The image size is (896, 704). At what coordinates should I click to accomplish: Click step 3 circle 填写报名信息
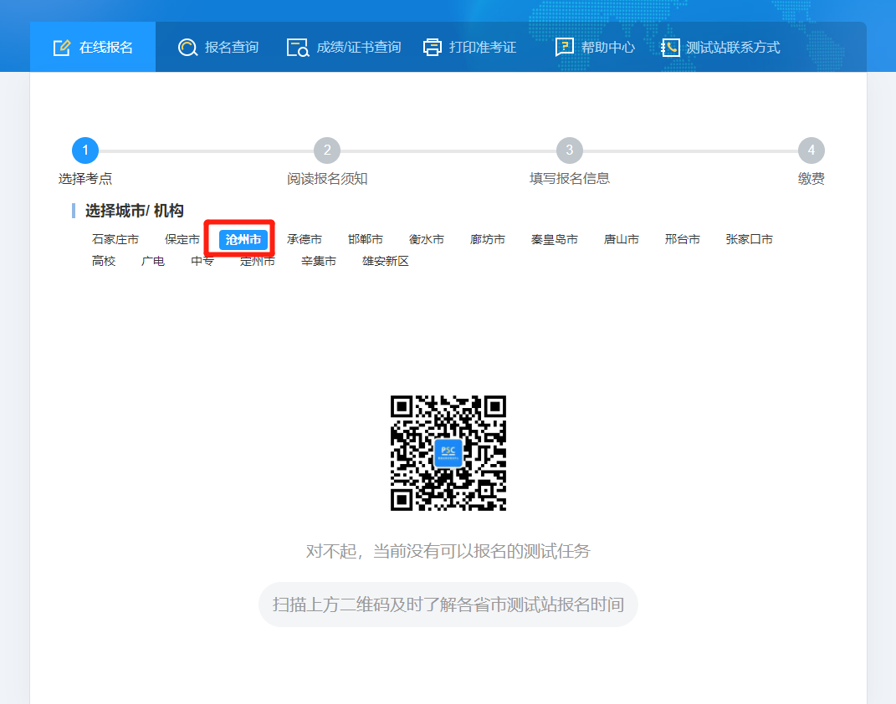point(570,150)
